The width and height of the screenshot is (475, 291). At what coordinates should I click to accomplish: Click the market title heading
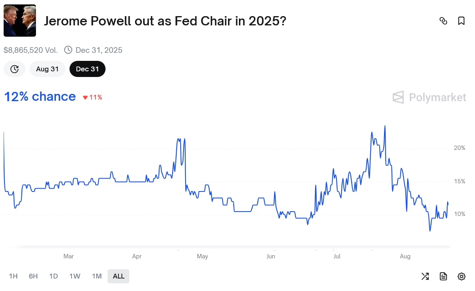(165, 21)
